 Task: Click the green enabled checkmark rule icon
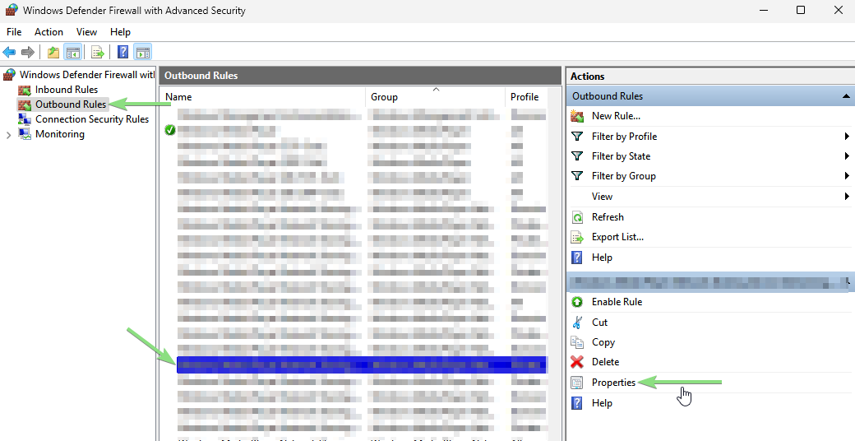click(x=170, y=130)
